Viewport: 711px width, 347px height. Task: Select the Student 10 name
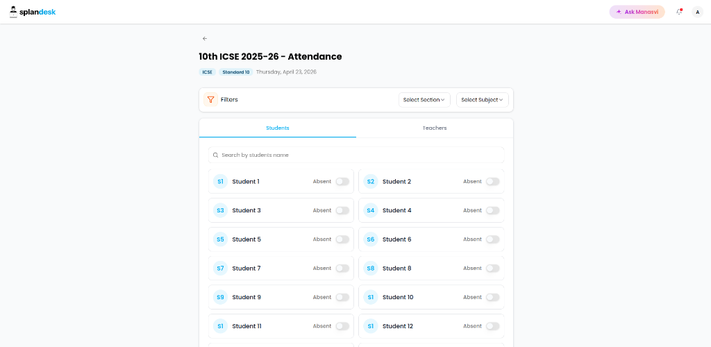[x=398, y=298]
